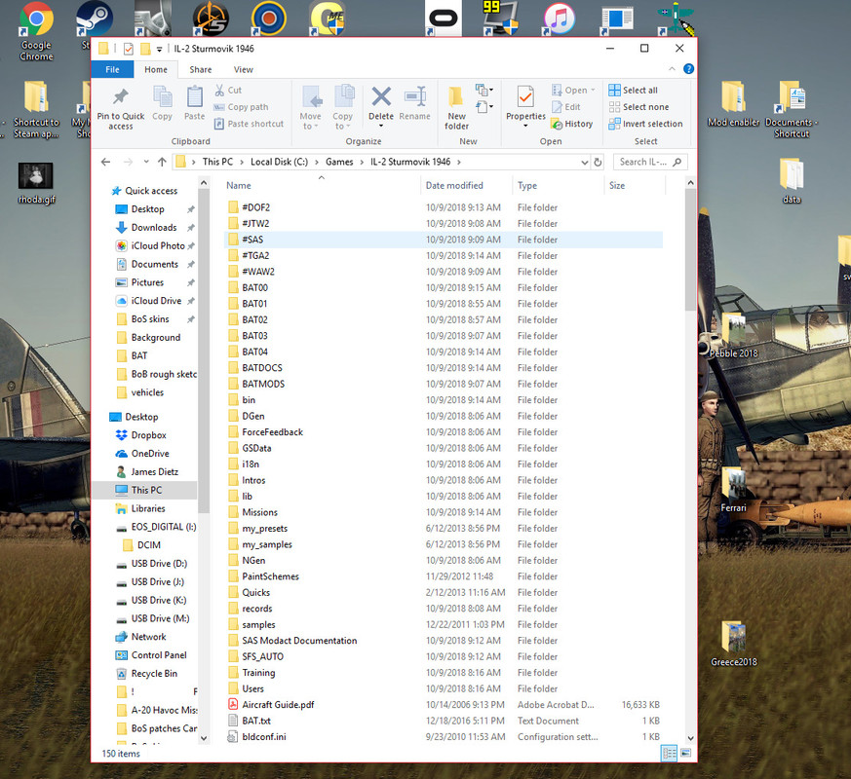The width and height of the screenshot is (851, 779).
Task: Expand the Delete dropdown arrow
Action: [x=381, y=126]
